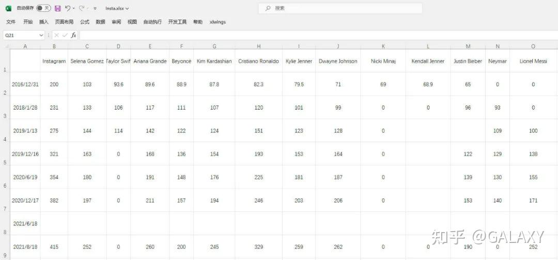
Task: Click the formula bar Cancel X icon
Action: [x=57, y=35]
